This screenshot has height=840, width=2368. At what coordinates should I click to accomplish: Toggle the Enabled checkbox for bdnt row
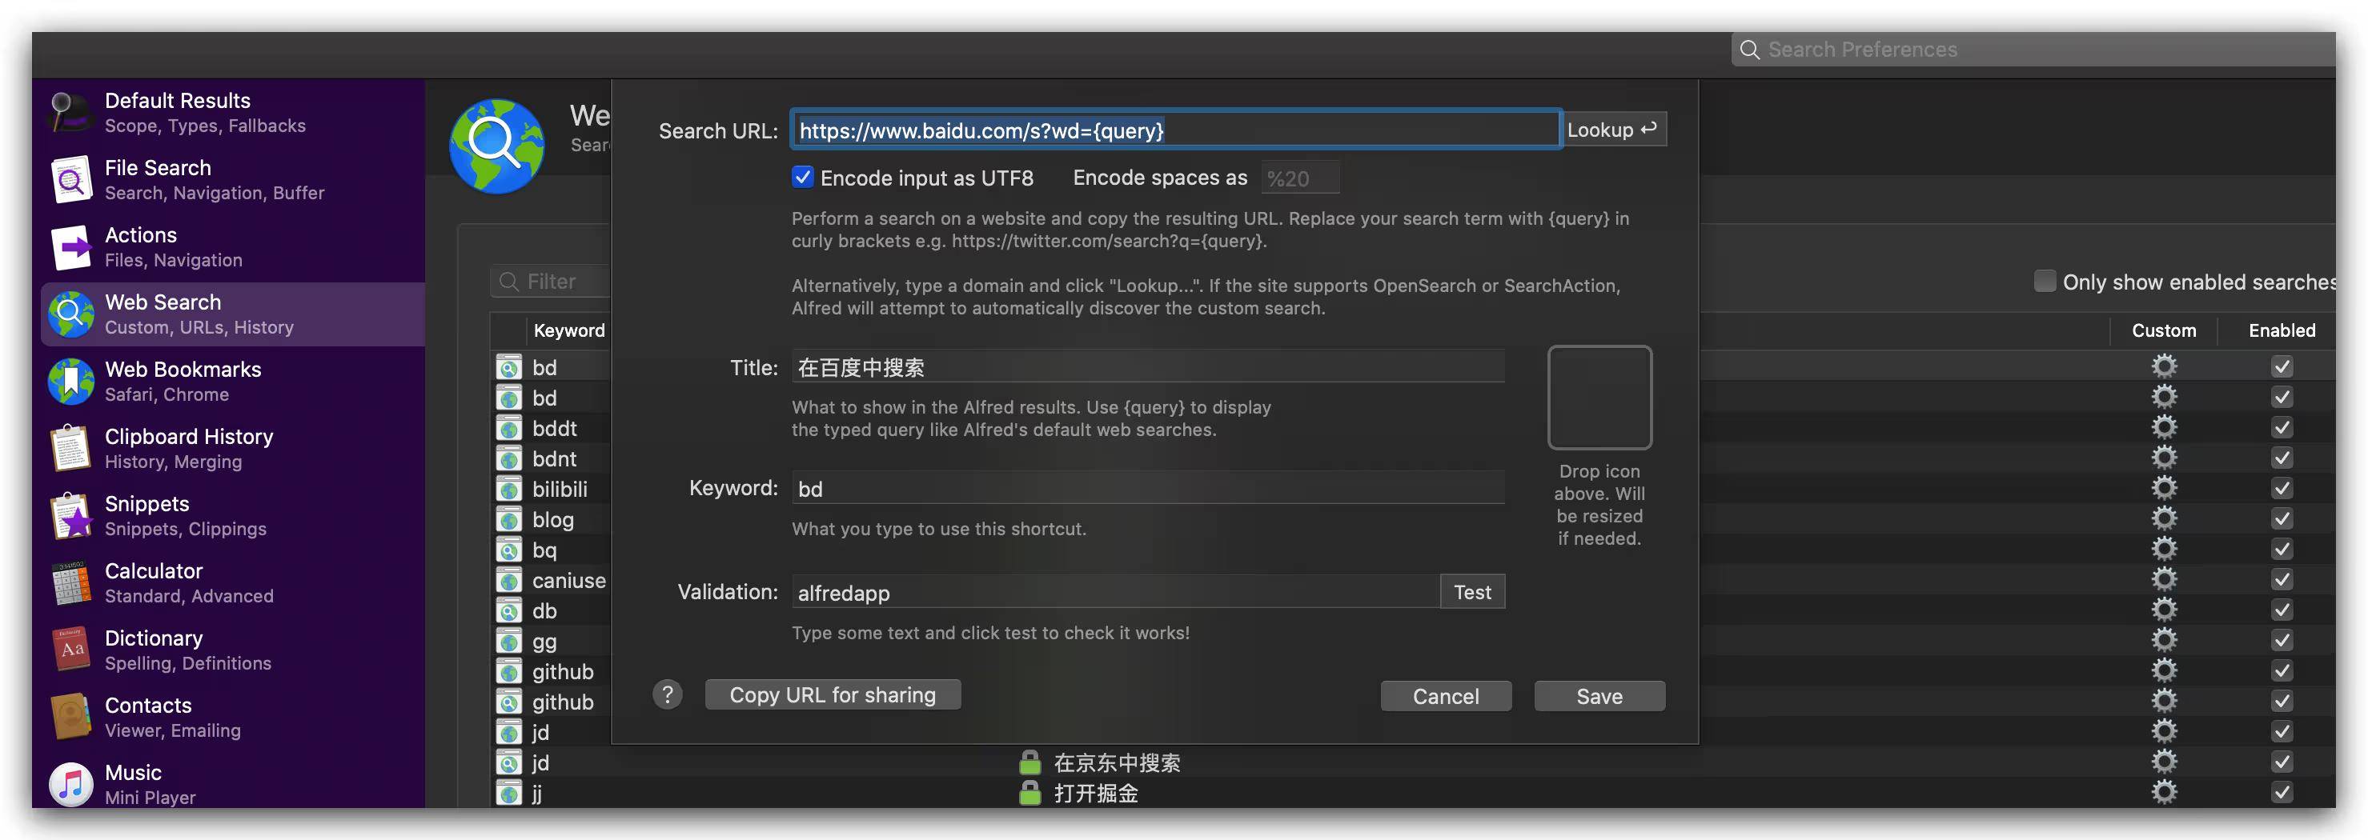2282,458
